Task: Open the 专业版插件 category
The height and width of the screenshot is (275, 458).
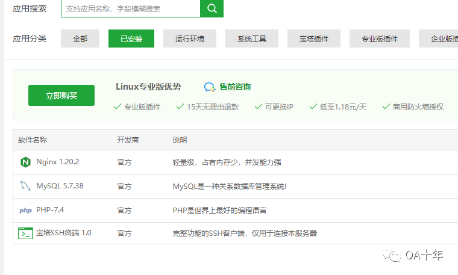Action: click(380, 39)
